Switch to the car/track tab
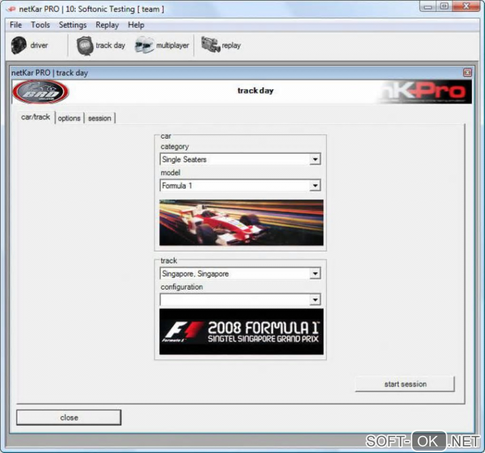Viewport: 485px width, 453px height. [x=36, y=117]
